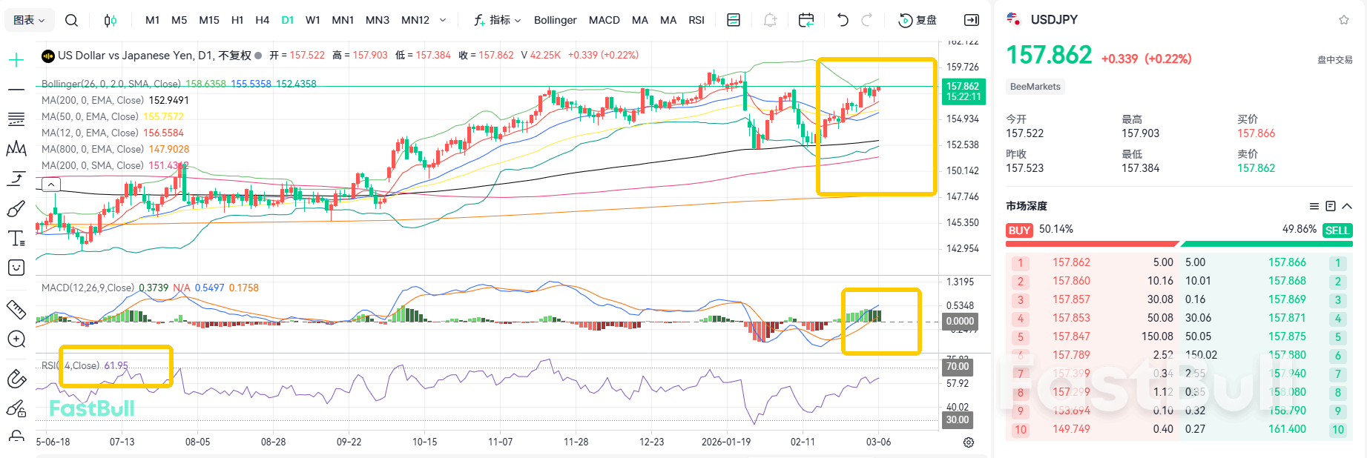Switch to the H4 timeframe
Screen dimensions: 1367x458
[x=262, y=20]
